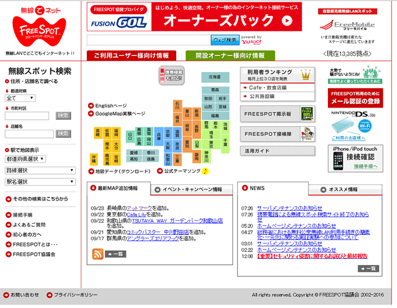Select Fukushima on the map

pyautogui.click(x=215, y=116)
